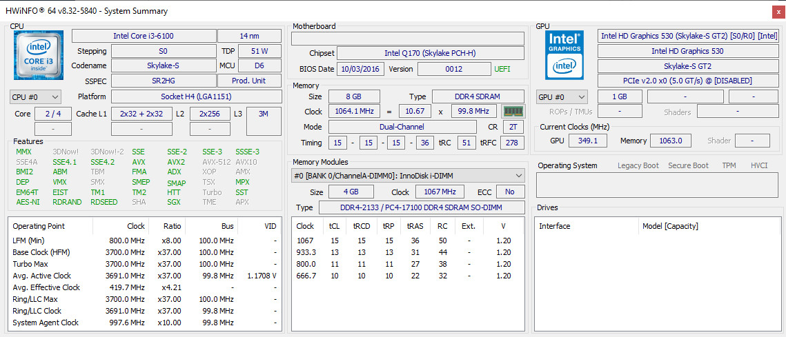The height and width of the screenshot is (337, 786).
Task: Select the Interface column header under Drives
Action: pos(554,226)
